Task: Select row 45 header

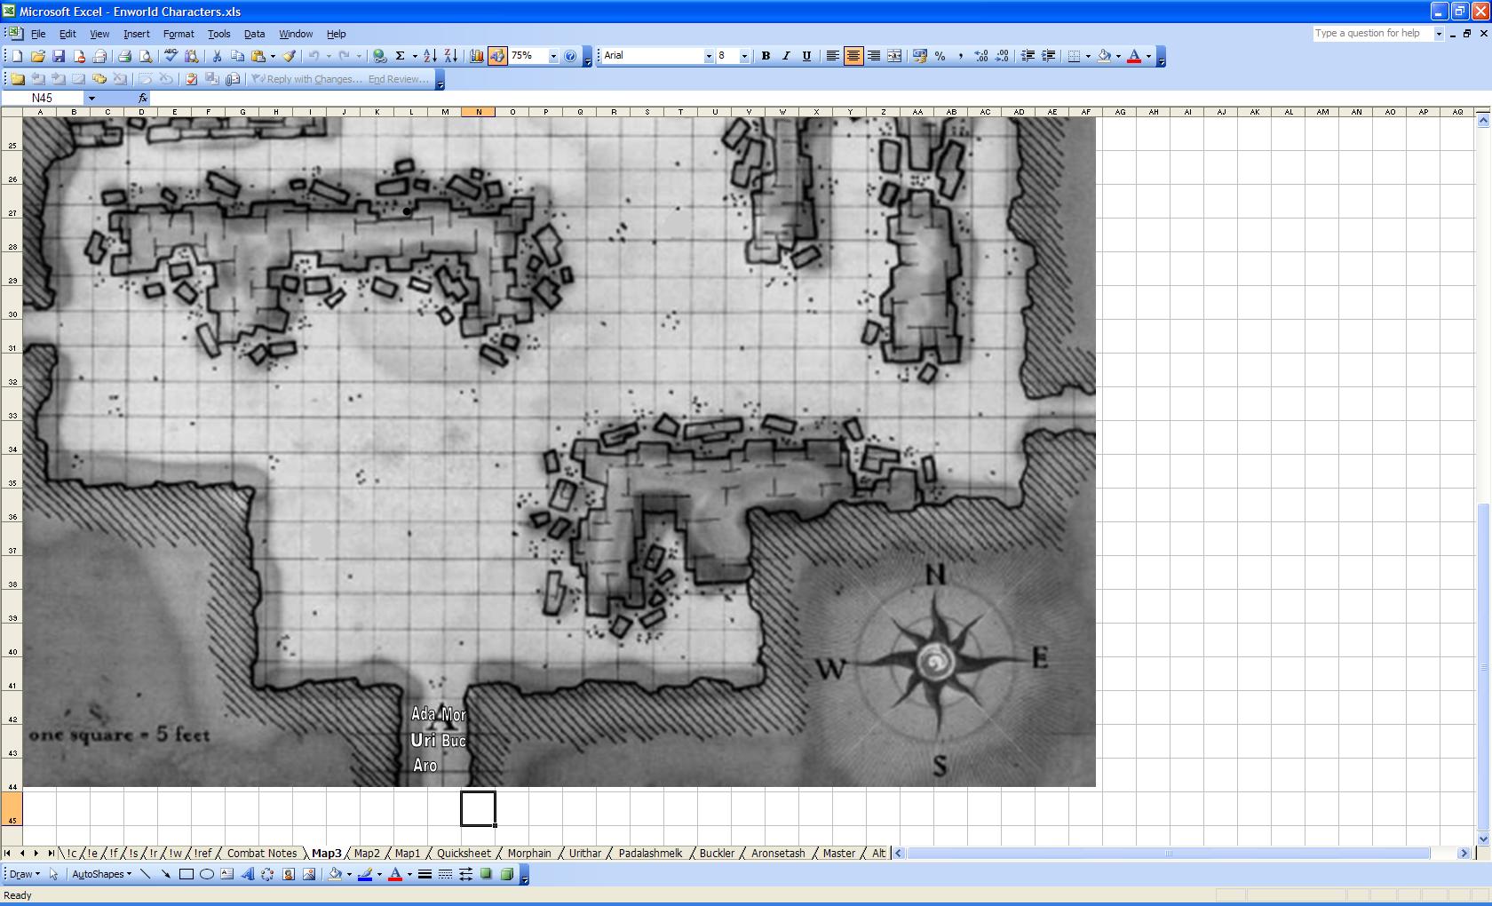Action: [x=12, y=808]
